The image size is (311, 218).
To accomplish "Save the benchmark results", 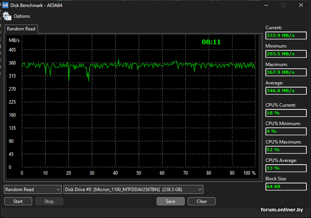I will (x=170, y=201).
